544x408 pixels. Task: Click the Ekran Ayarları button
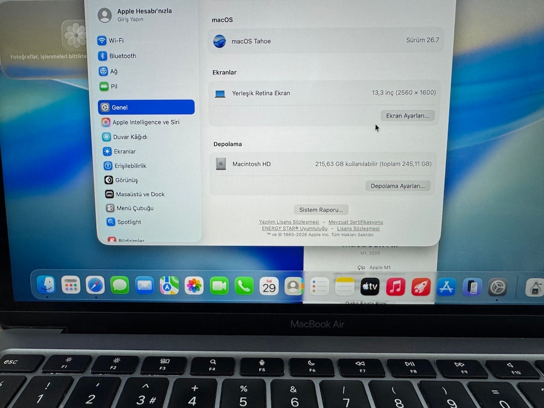coord(407,115)
